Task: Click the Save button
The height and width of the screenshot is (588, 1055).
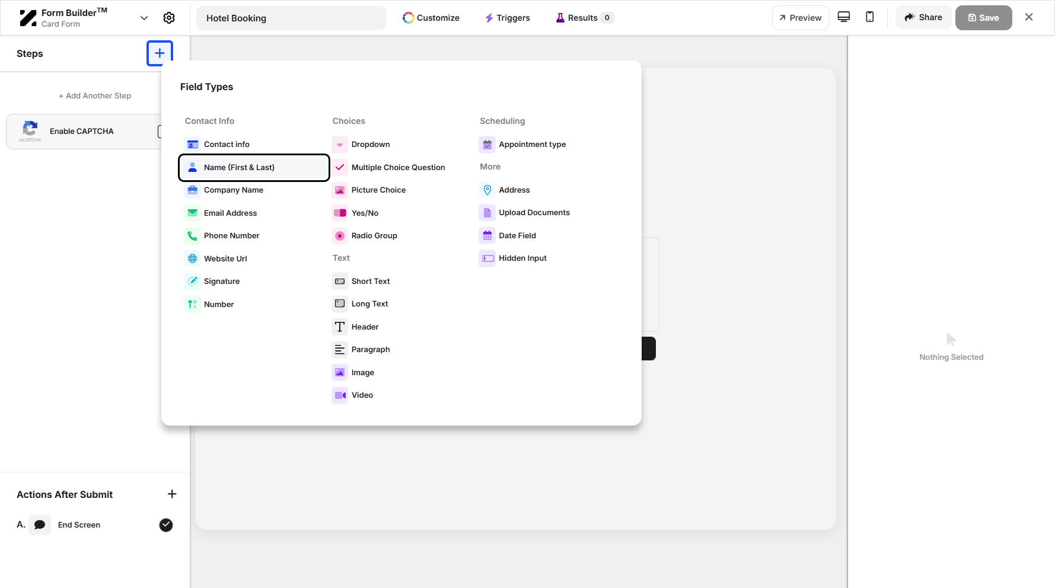Action: [x=984, y=18]
